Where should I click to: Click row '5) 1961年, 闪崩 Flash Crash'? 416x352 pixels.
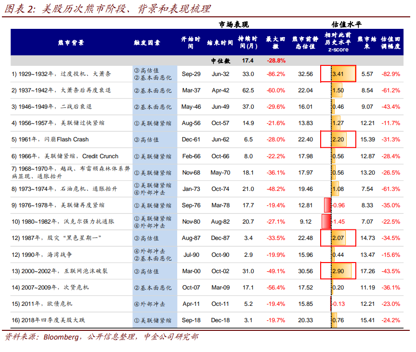50,139
